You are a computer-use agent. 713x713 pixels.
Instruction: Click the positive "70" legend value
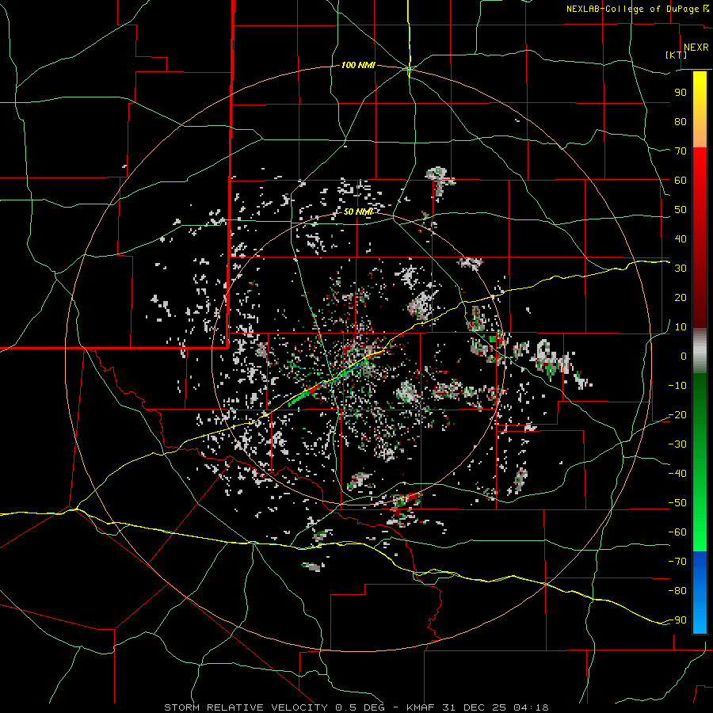pos(681,151)
